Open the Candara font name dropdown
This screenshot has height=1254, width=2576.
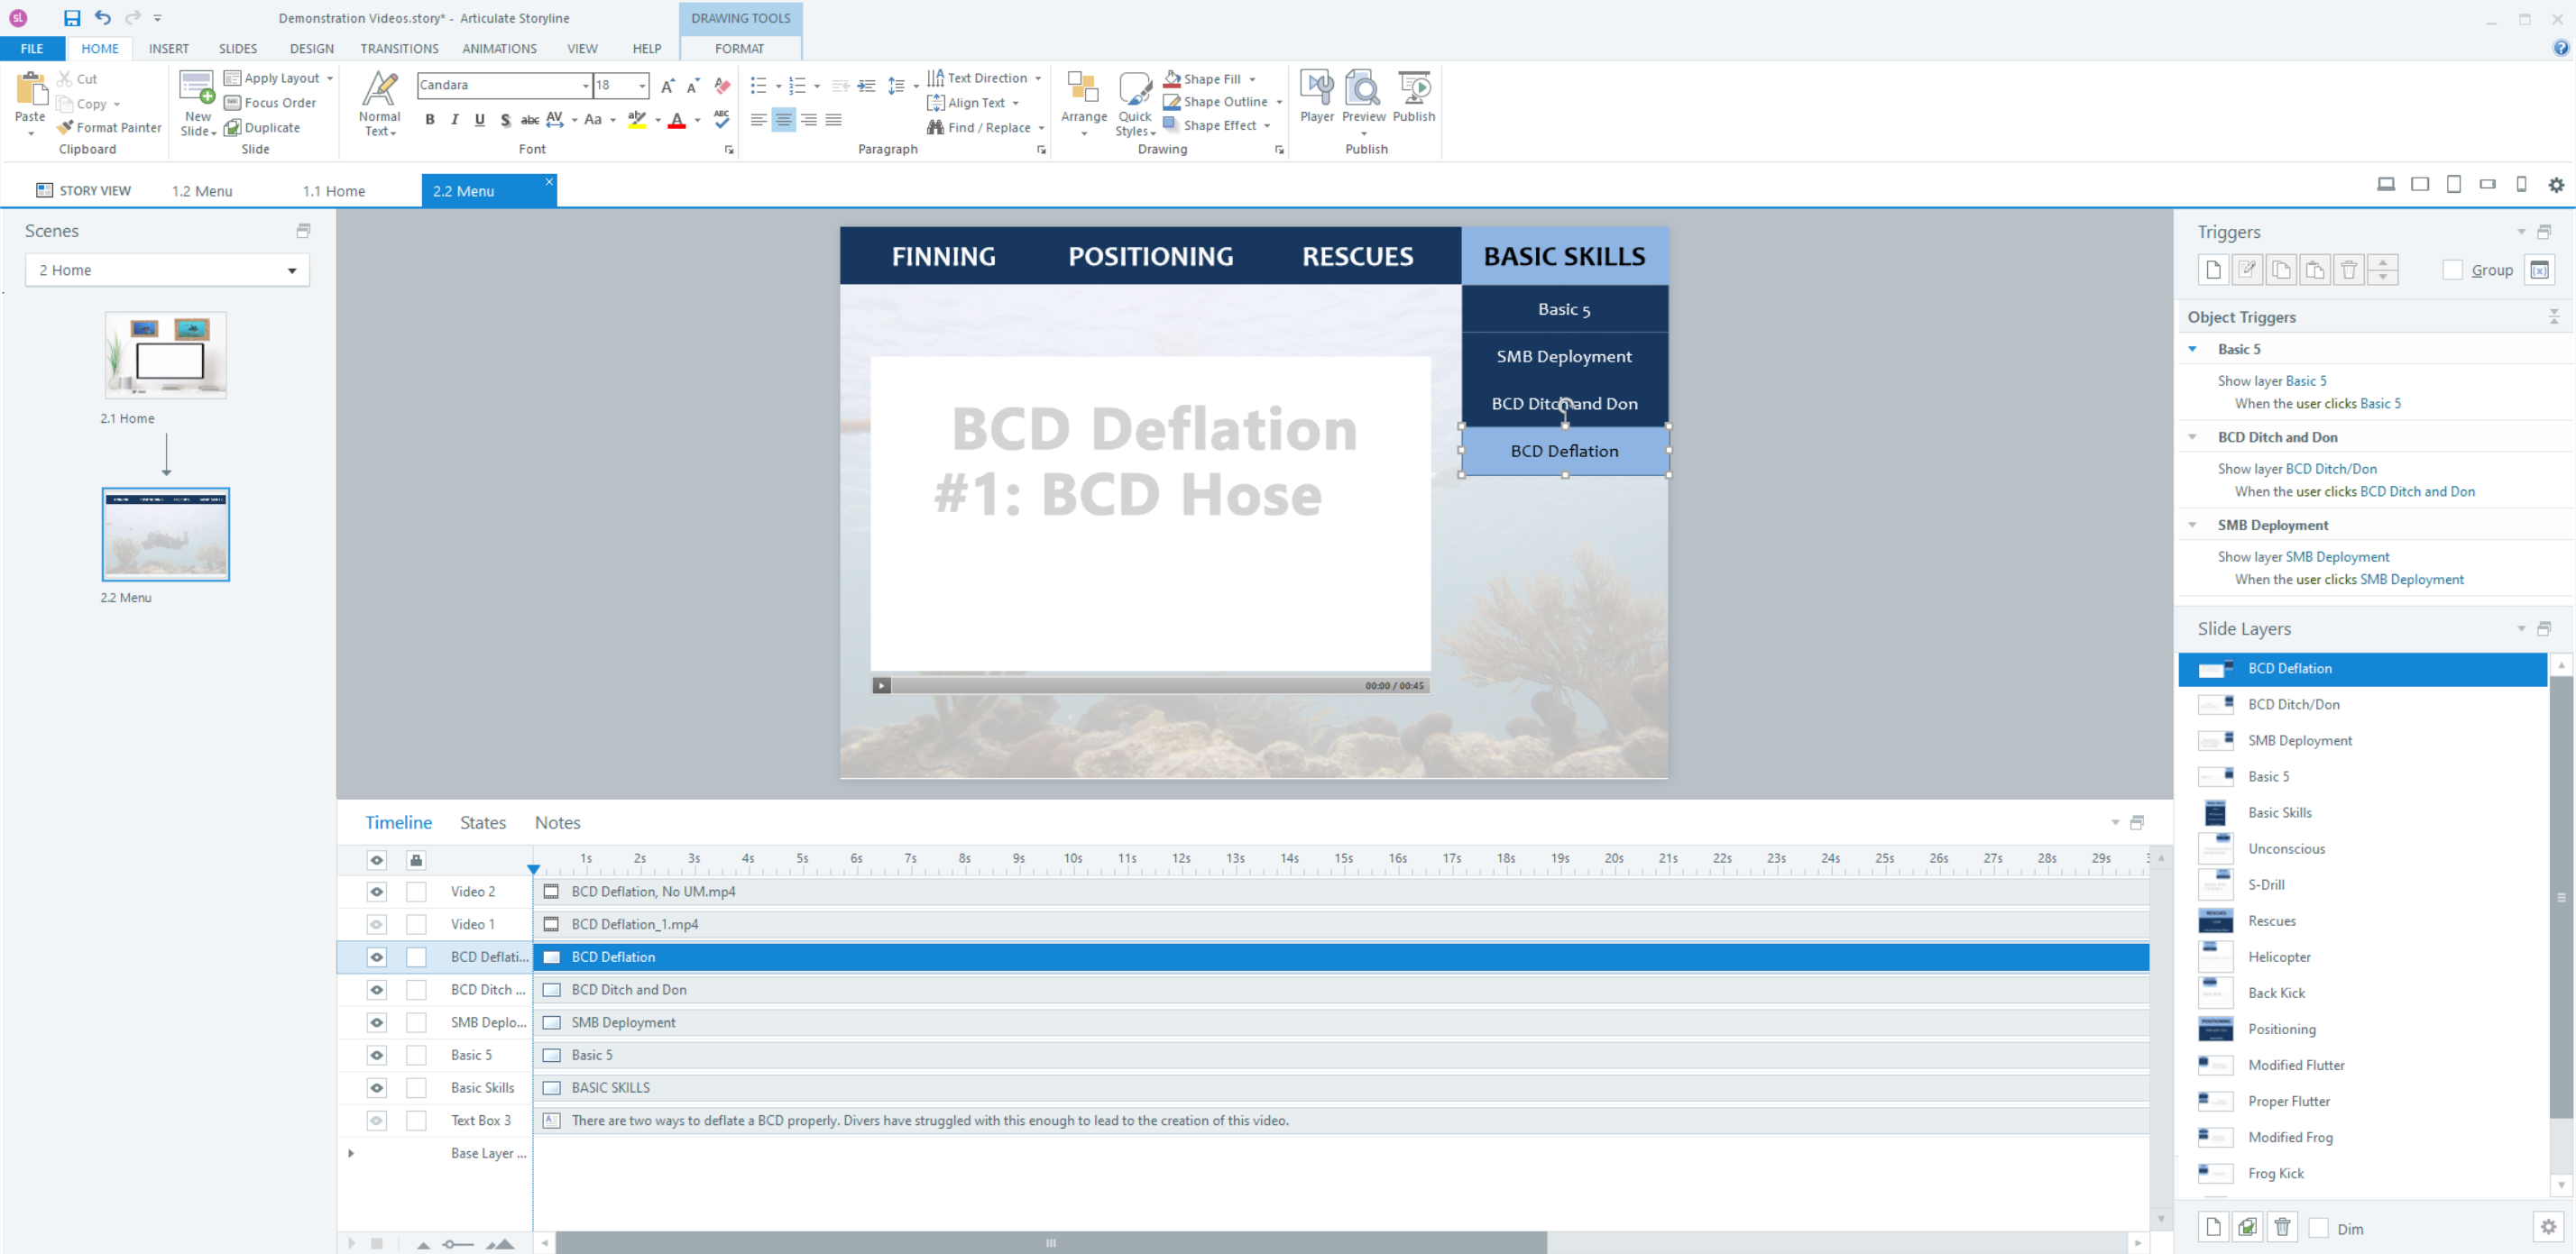586,86
